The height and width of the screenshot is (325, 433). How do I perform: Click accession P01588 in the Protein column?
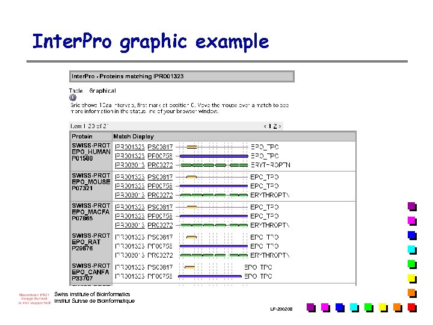[82, 158]
